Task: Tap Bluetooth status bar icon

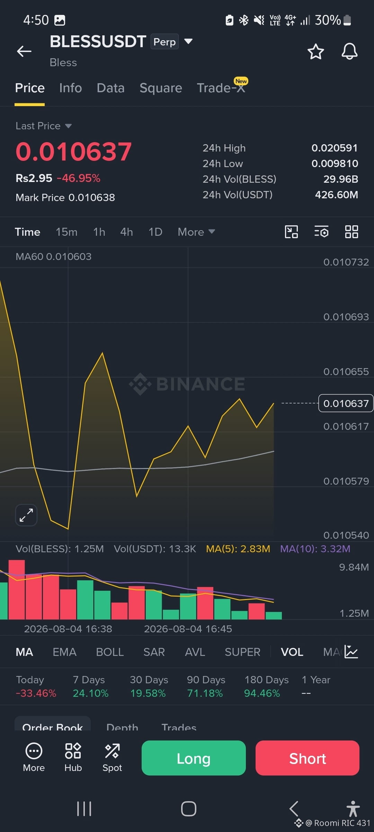Action: click(x=244, y=20)
